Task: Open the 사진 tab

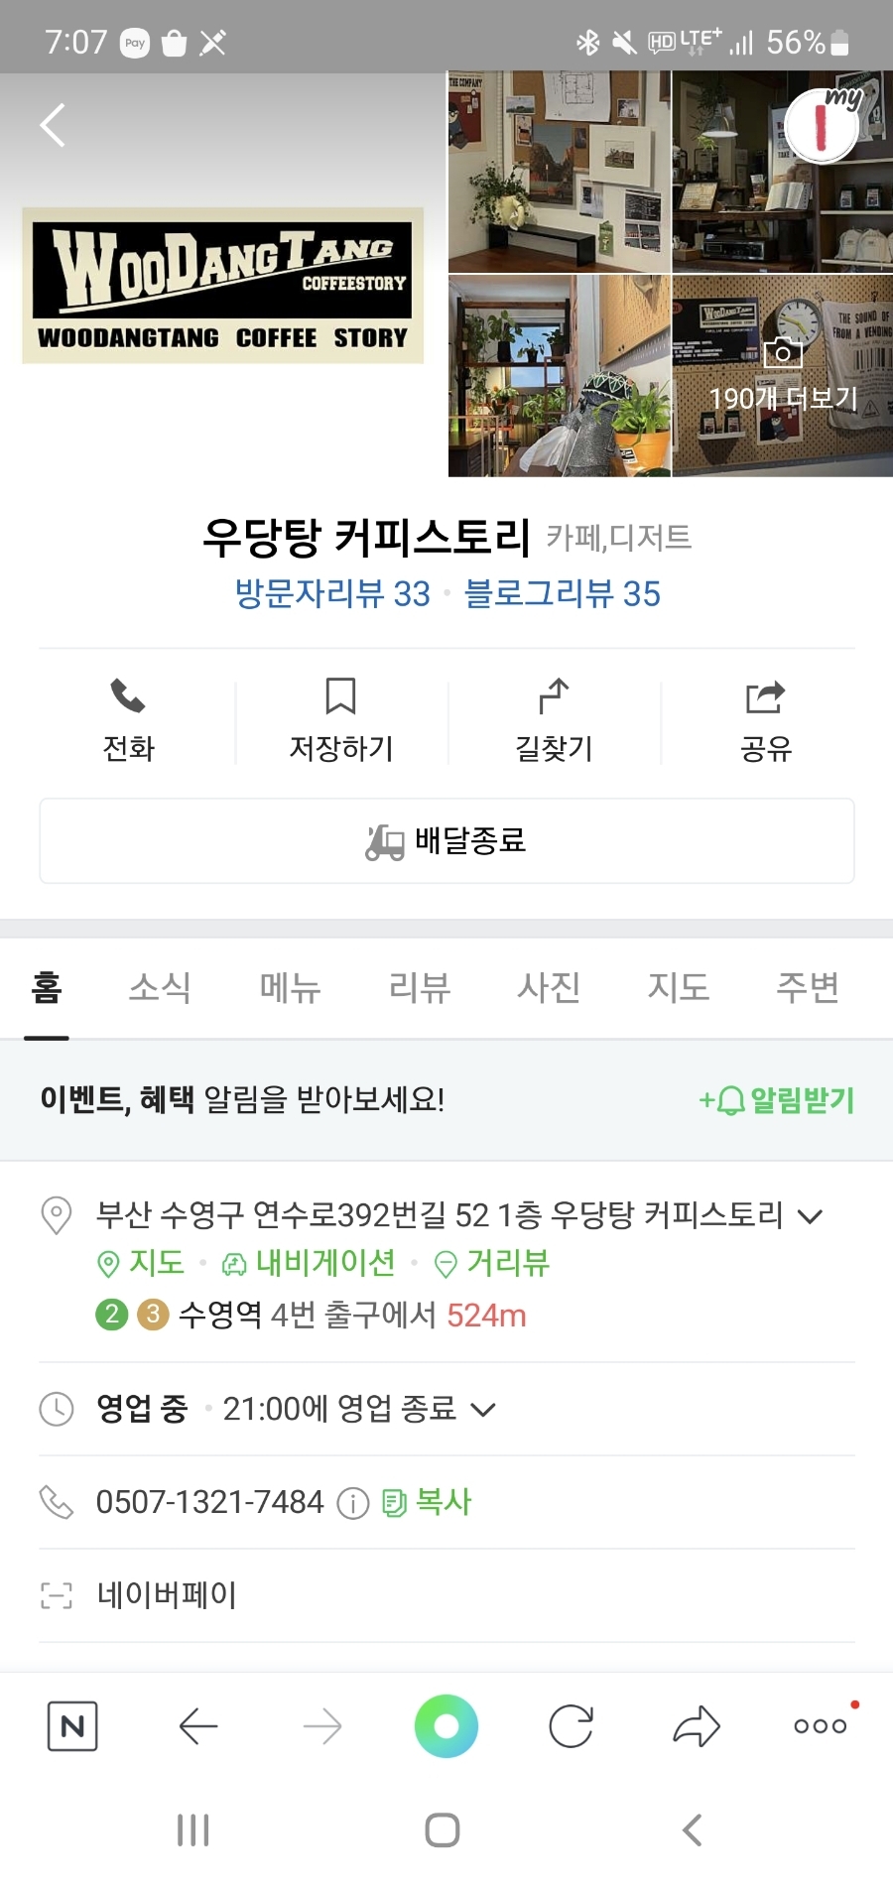Action: [549, 987]
